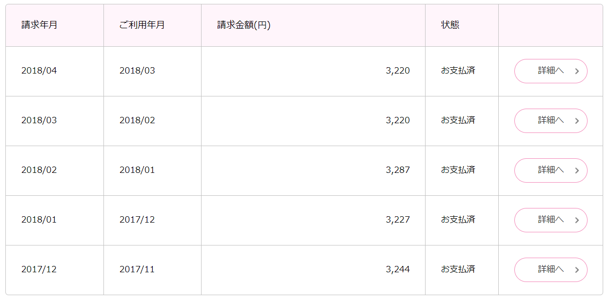The height and width of the screenshot is (301, 610).
Task: Click お支払済 status in 2018/04 row
Action: point(458,71)
